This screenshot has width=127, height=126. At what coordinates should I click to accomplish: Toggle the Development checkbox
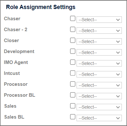coord(73,51)
